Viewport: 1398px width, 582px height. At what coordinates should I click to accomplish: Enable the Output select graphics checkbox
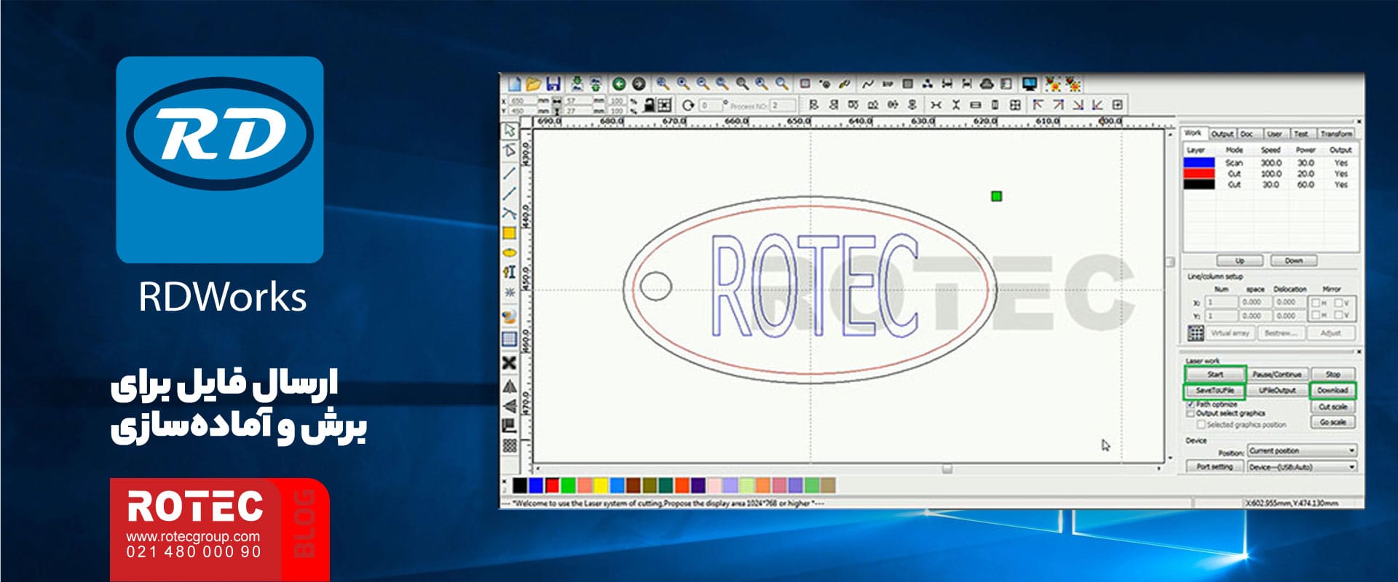coord(1191,413)
